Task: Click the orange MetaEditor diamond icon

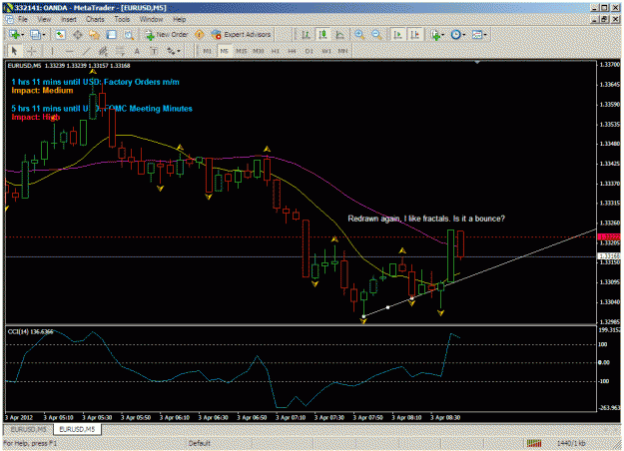Action: [x=199, y=35]
